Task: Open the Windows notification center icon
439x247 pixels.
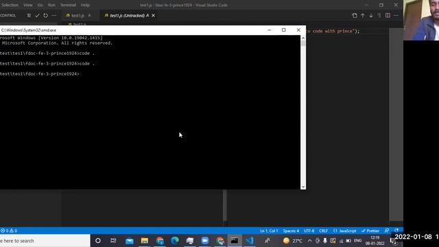Action: pyautogui.click(x=393, y=241)
